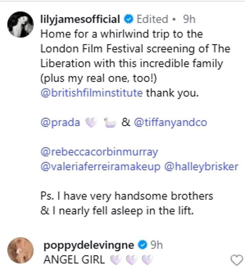Click the verified badge next to lilyjamesofficial
The width and height of the screenshot is (245, 267).
pos(128,19)
